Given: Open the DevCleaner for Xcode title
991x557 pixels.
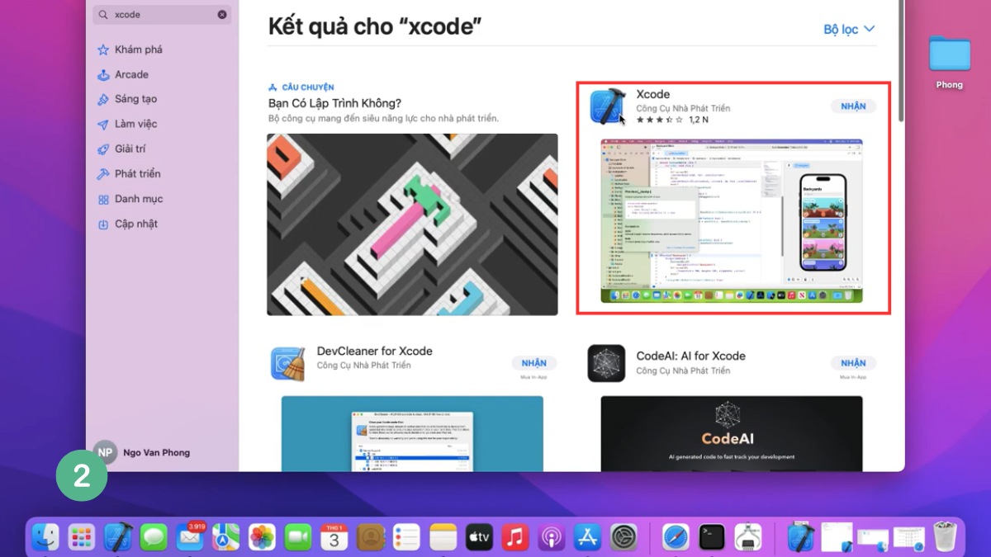Looking at the screenshot, I should (375, 351).
